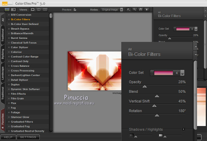Switch to the filter thumbnails list layout icon
Viewport: 207px width, 141px height.
pyautogui.click(x=13, y=10)
